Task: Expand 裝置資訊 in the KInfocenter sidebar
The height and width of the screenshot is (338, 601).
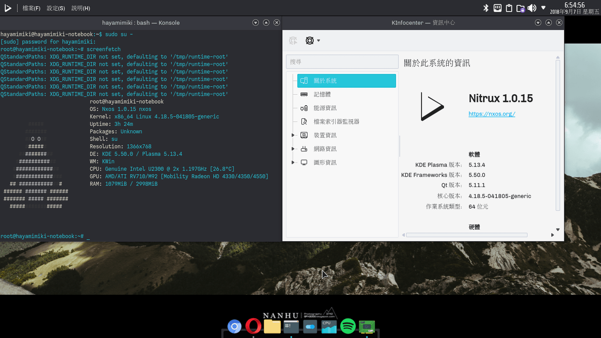Action: pos(293,135)
